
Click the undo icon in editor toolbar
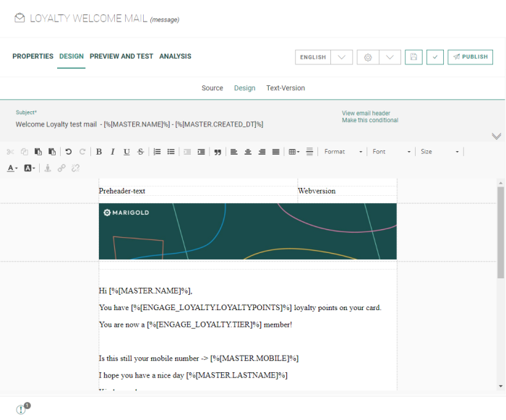click(69, 152)
